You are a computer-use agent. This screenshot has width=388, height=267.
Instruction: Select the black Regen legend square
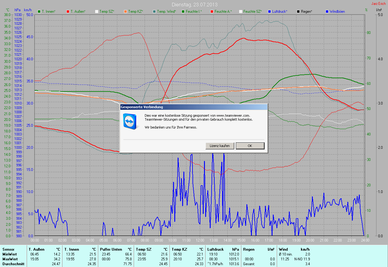click(x=298, y=12)
